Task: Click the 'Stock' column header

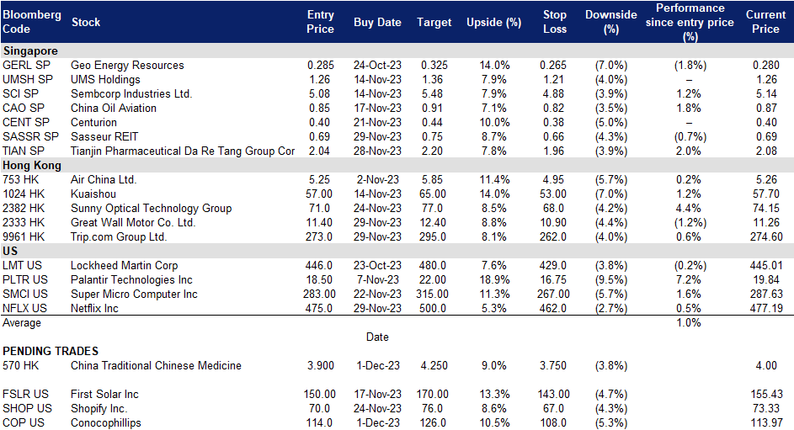Action: 86,22
